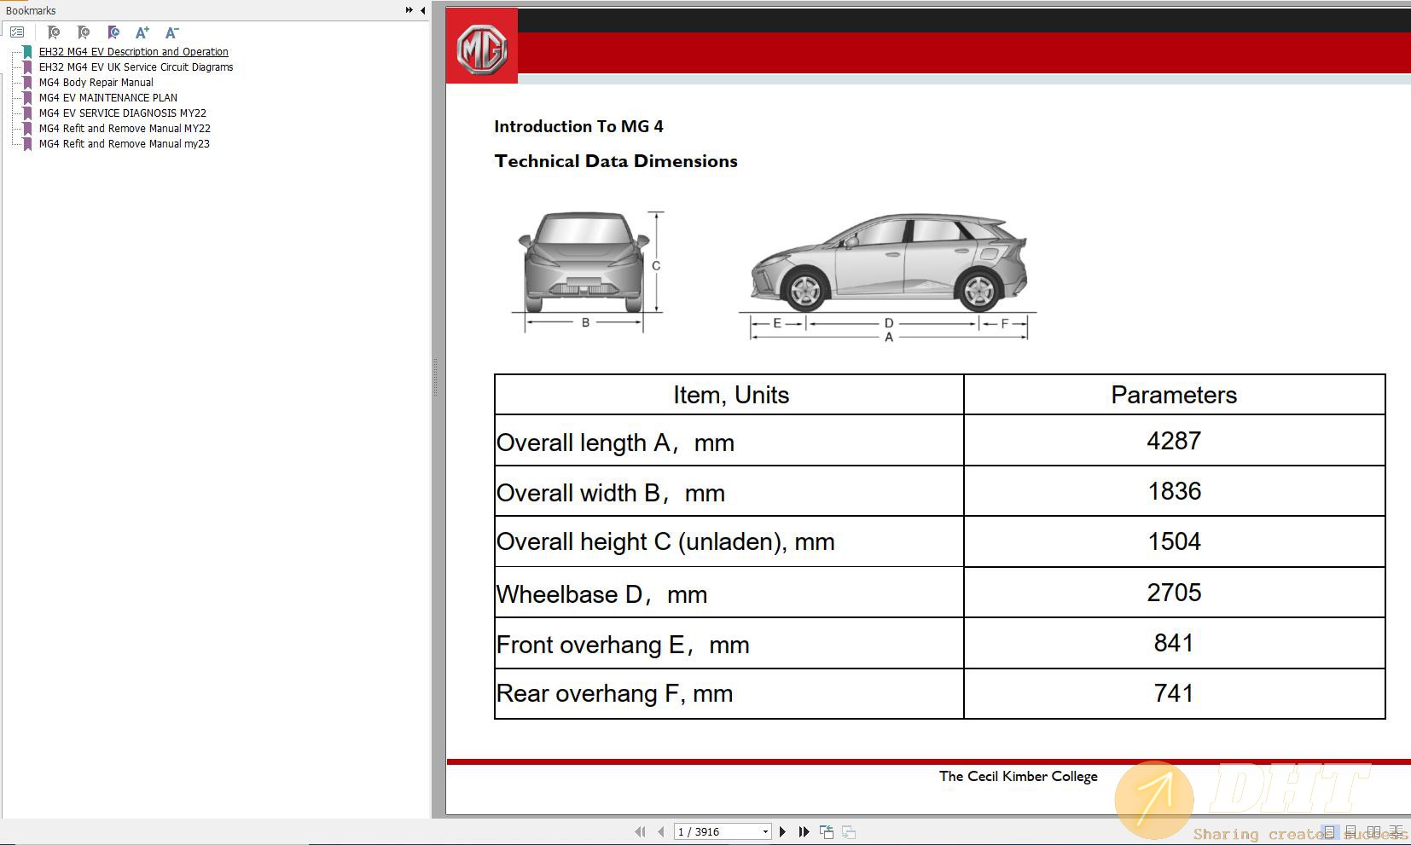Switch to single page view icon
This screenshot has width=1411, height=845.
[1329, 831]
